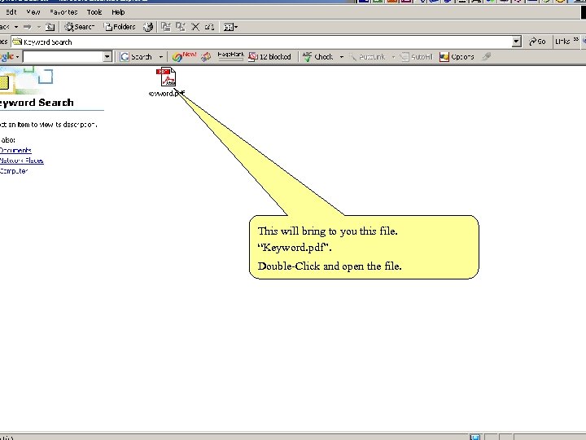Open the Views dropdown button
586x440 pixels.
click(230, 27)
